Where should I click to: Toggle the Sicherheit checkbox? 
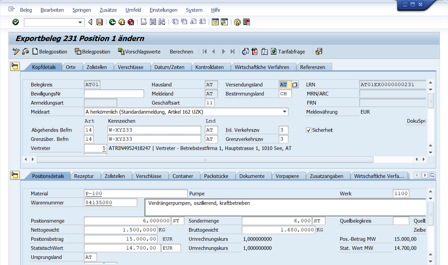point(309,130)
